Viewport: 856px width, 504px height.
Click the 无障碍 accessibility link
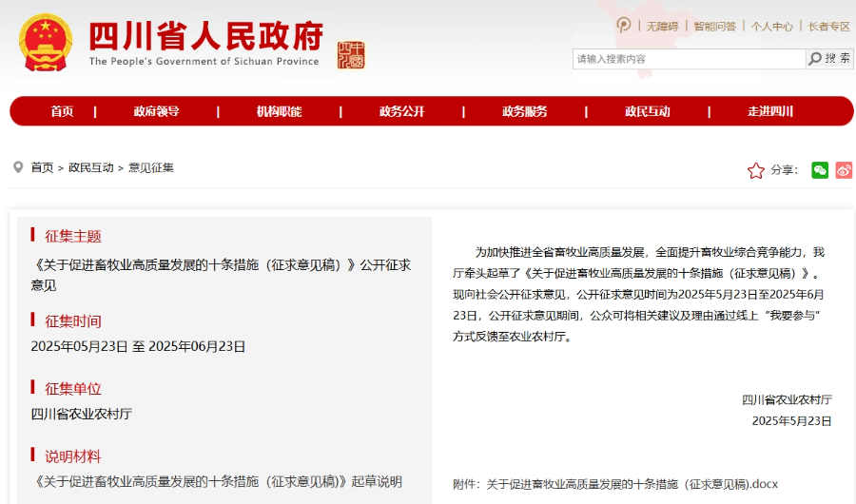(x=662, y=27)
